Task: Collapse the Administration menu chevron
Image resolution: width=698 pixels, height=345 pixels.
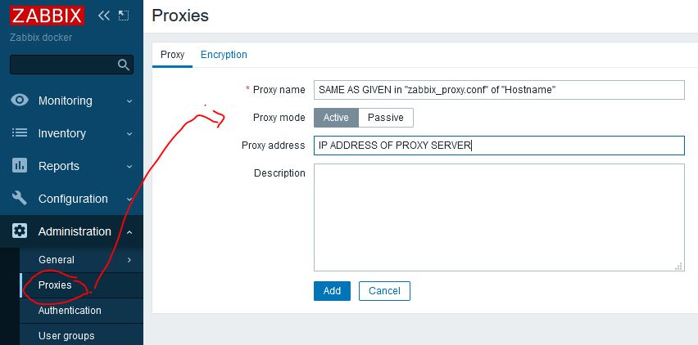Action: tap(129, 232)
